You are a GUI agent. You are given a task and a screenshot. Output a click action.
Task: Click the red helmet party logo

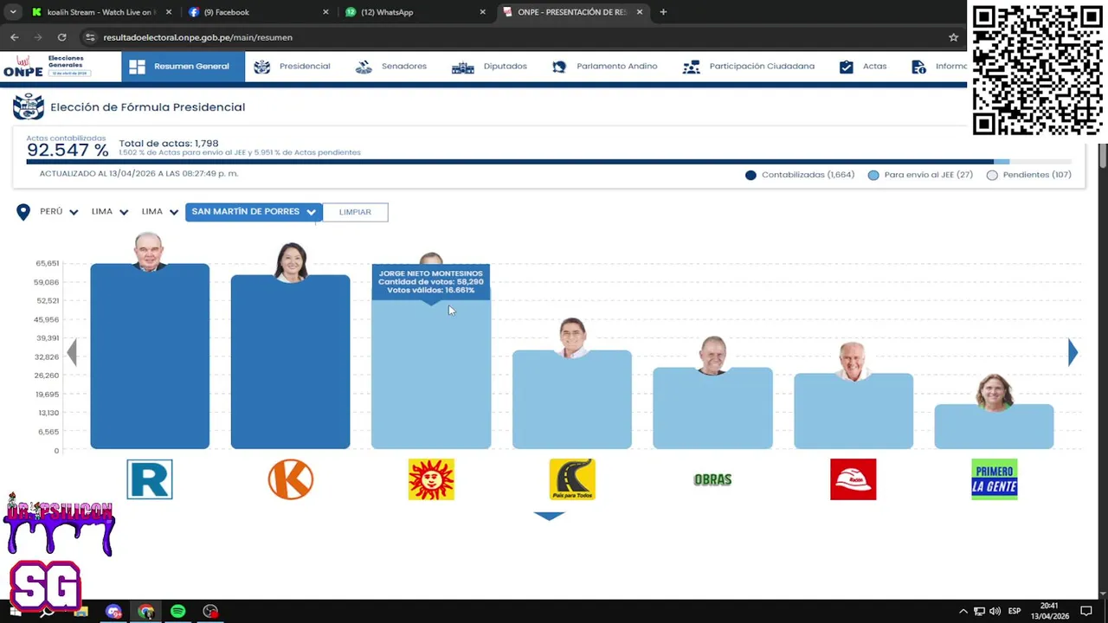coord(854,479)
